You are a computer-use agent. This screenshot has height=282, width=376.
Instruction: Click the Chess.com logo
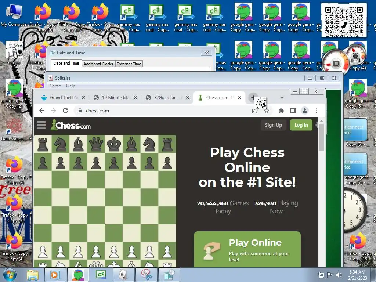71,125
